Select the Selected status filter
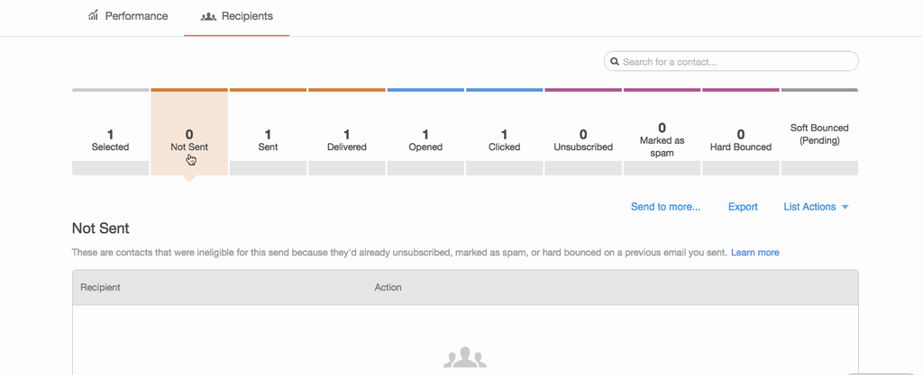 [x=110, y=140]
